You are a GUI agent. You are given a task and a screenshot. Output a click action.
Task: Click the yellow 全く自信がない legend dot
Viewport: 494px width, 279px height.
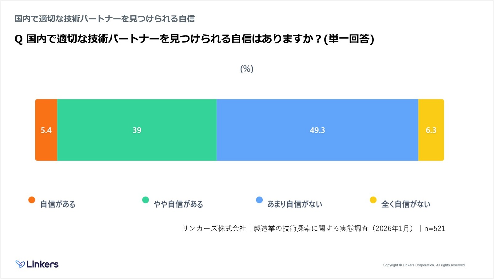(x=373, y=200)
